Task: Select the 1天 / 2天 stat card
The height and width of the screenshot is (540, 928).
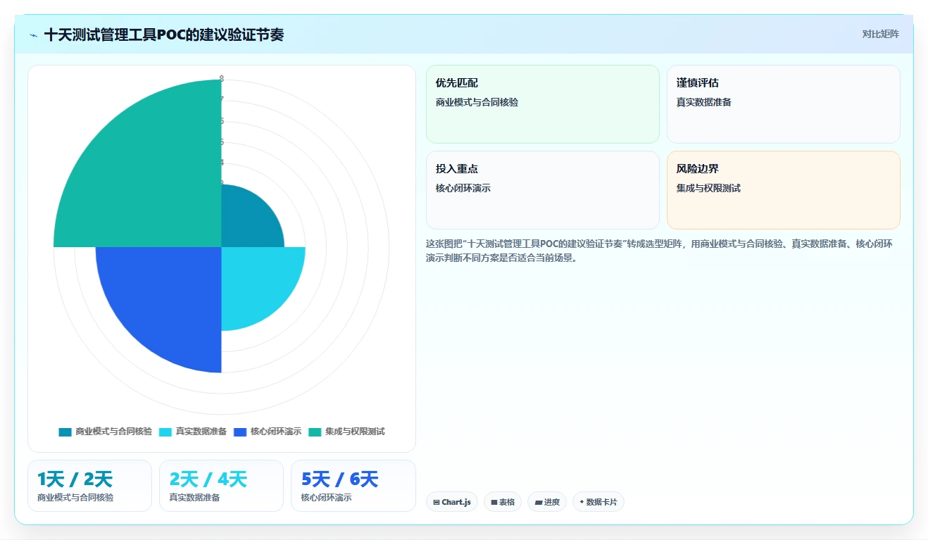Action: coord(89,486)
